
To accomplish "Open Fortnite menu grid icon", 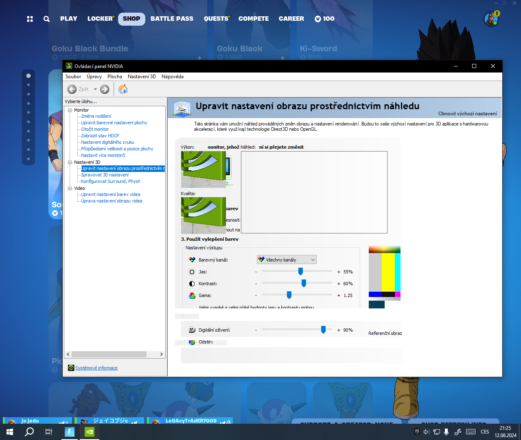I will point(30,19).
